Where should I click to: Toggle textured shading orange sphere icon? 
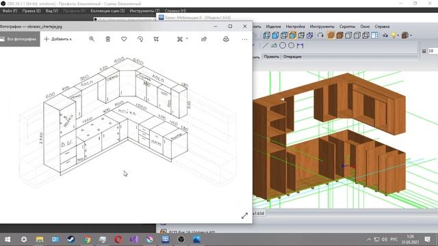(x=331, y=36)
